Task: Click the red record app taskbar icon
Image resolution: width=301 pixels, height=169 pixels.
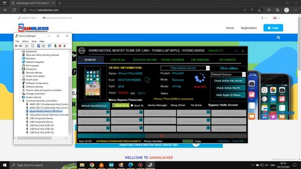Action: pos(140,165)
